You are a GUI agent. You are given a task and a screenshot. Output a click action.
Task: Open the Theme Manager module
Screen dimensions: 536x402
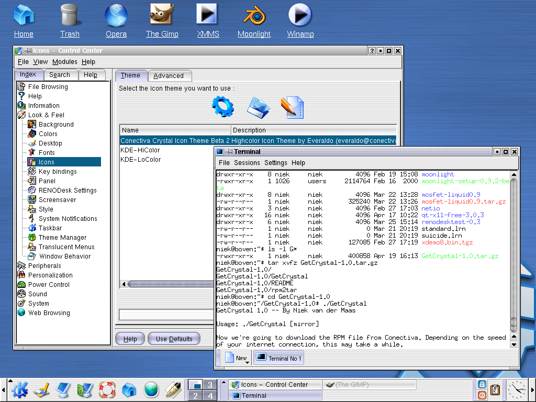click(x=62, y=238)
